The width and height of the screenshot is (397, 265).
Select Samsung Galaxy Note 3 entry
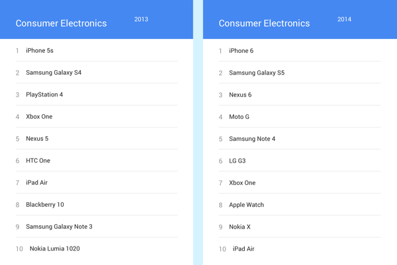(59, 227)
